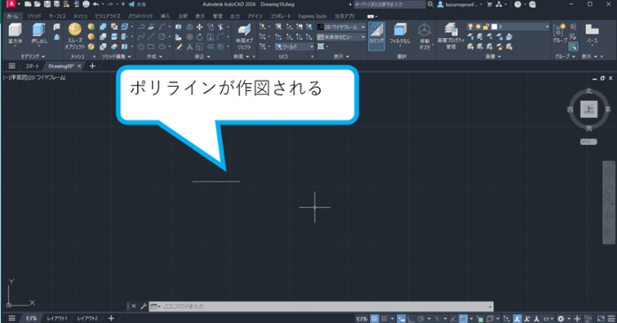Switch to the Layout2 (レイアウト2) tab
Viewport: 617px width, 323px height.
click(x=88, y=319)
